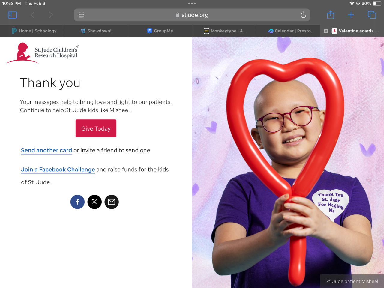Open the page reader settings icon
This screenshot has width=384, height=288.
(x=82, y=15)
